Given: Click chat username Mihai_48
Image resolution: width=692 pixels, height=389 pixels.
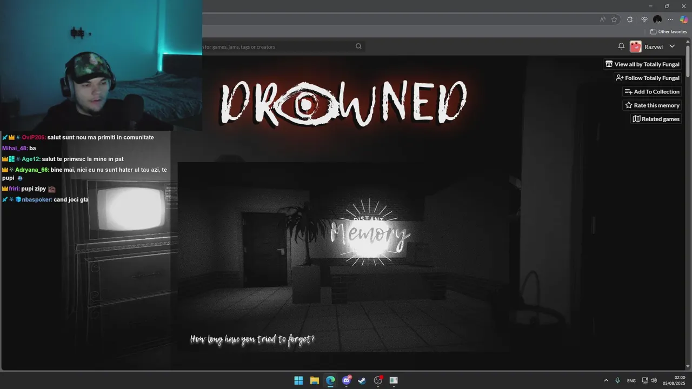Looking at the screenshot, I should pos(15,148).
